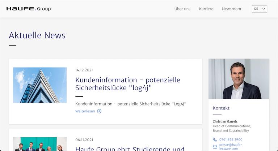The image size is (278, 151).
Task: Click the building thumbnail of log4j article
Action: tap(40, 85)
